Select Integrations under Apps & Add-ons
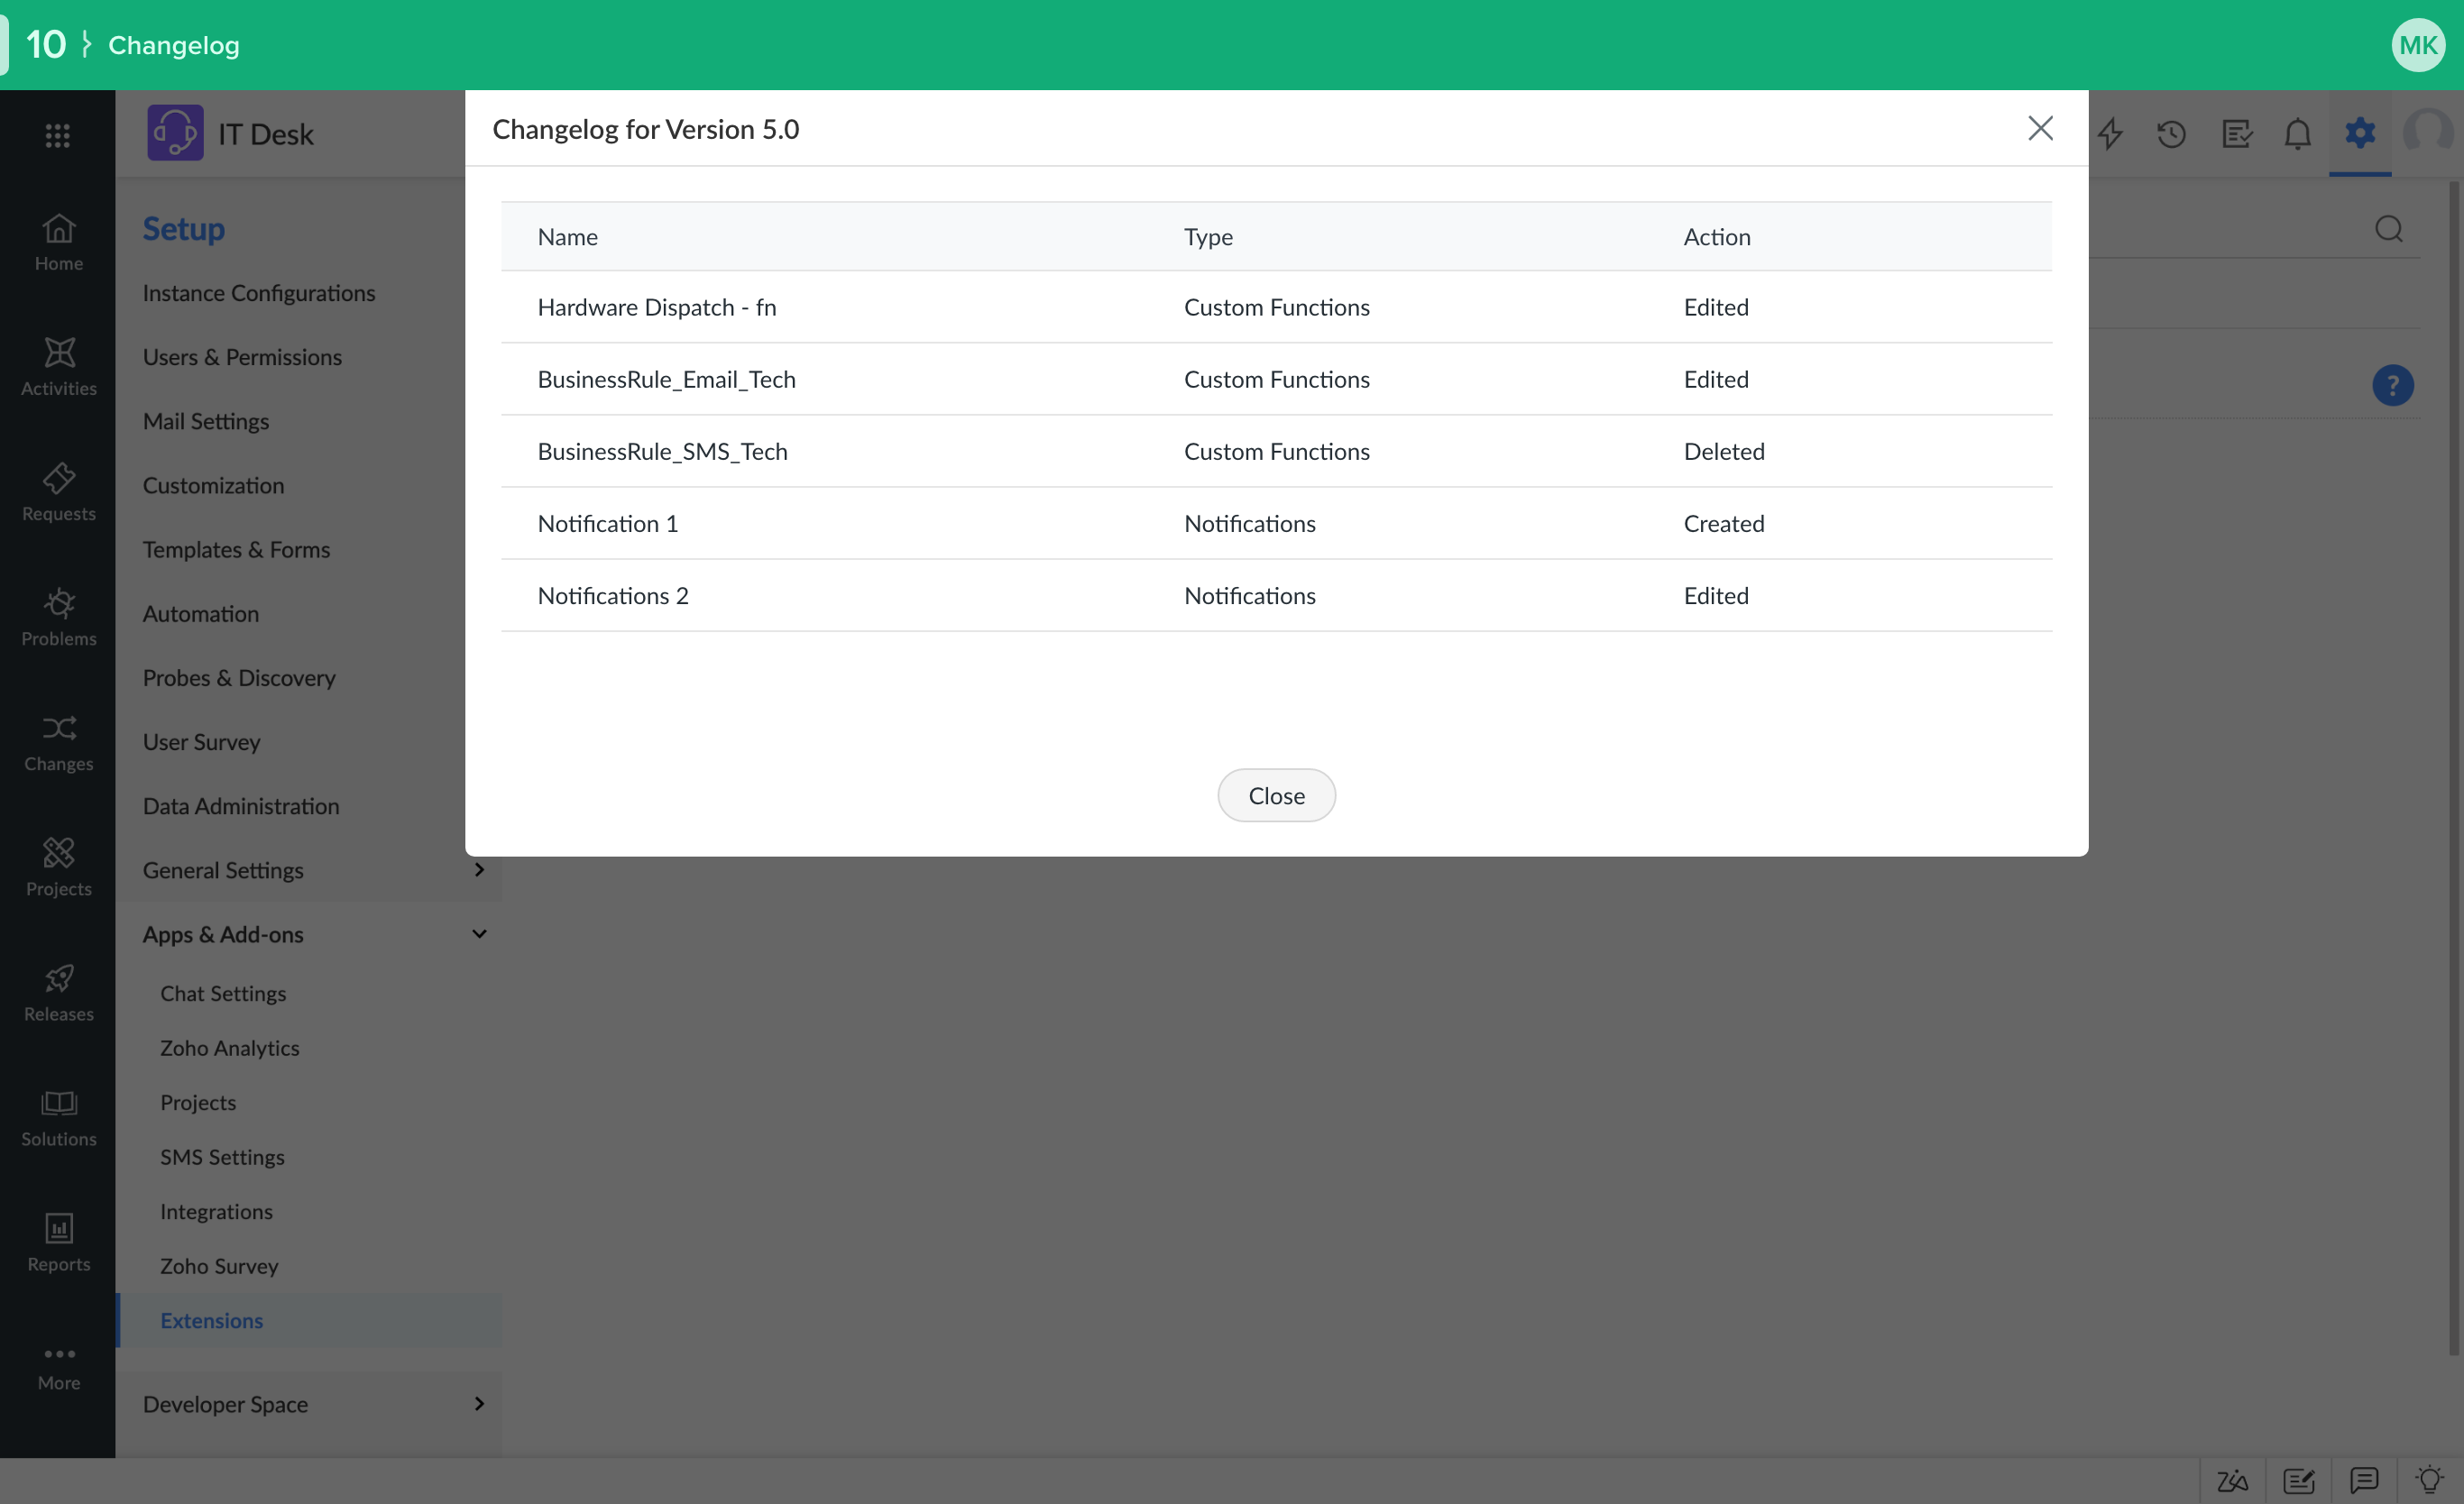Screen dimensions: 2464x1504 tap(216, 1211)
